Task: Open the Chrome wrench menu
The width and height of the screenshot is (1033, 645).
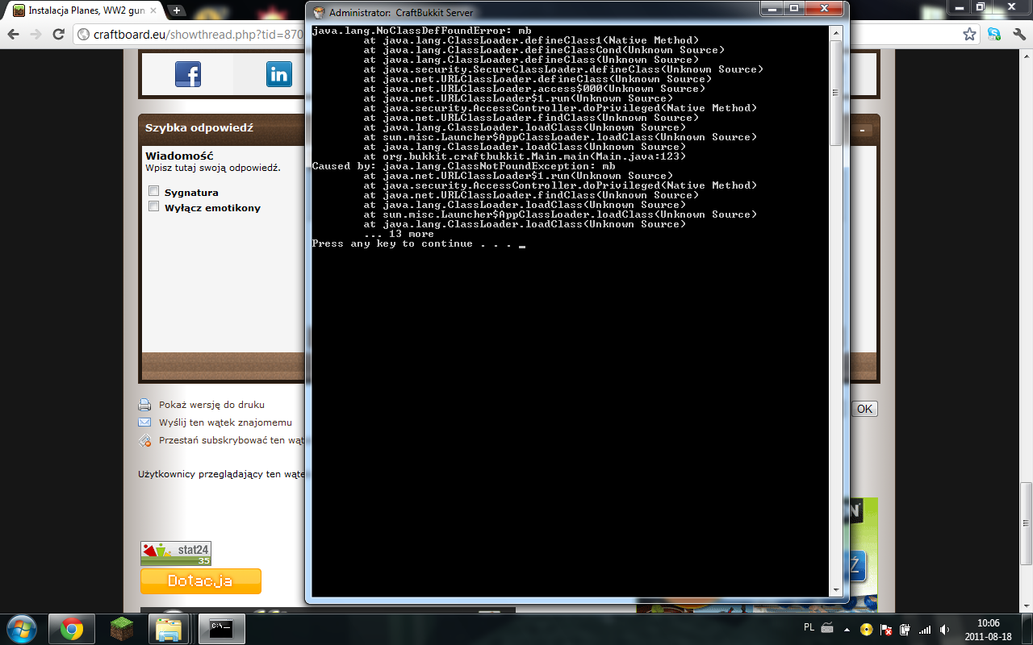Action: pyautogui.click(x=1018, y=35)
